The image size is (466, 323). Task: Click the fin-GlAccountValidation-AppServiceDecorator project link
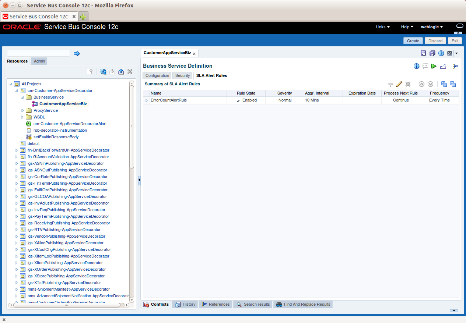point(68,157)
